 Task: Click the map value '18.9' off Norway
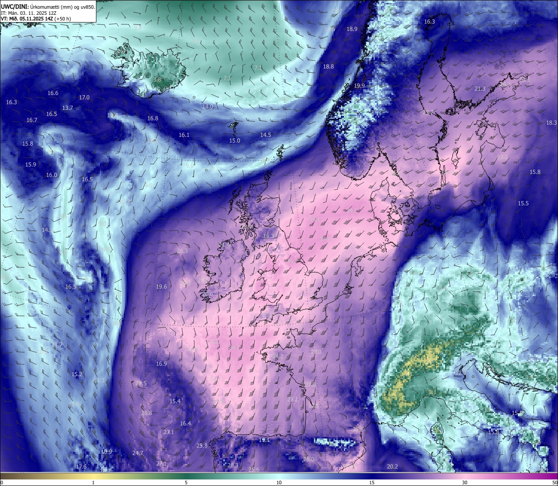[352, 29]
